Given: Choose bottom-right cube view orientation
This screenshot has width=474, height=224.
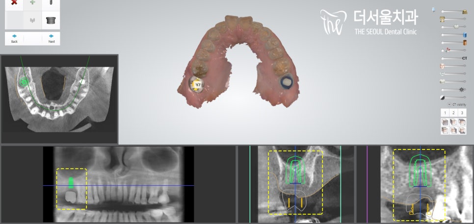Looking at the screenshot, I should [462, 130].
